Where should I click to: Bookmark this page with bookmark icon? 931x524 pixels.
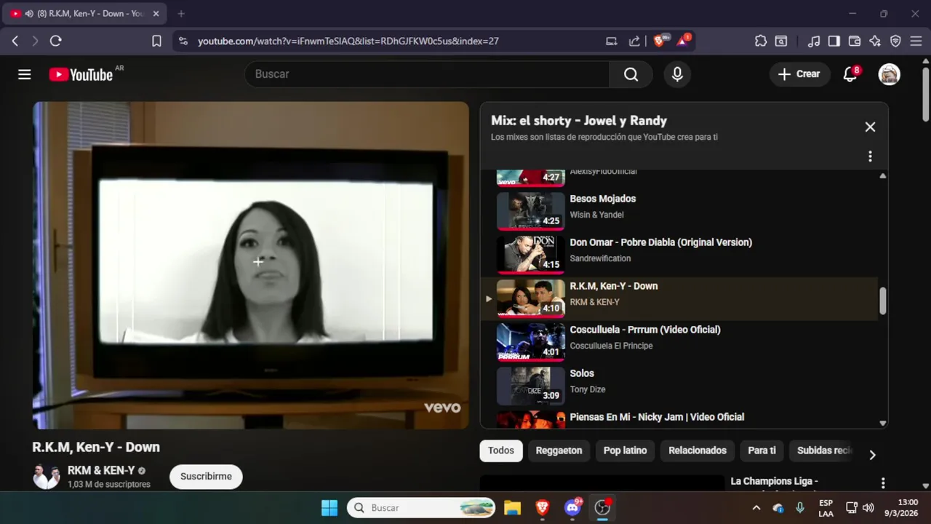(x=156, y=41)
